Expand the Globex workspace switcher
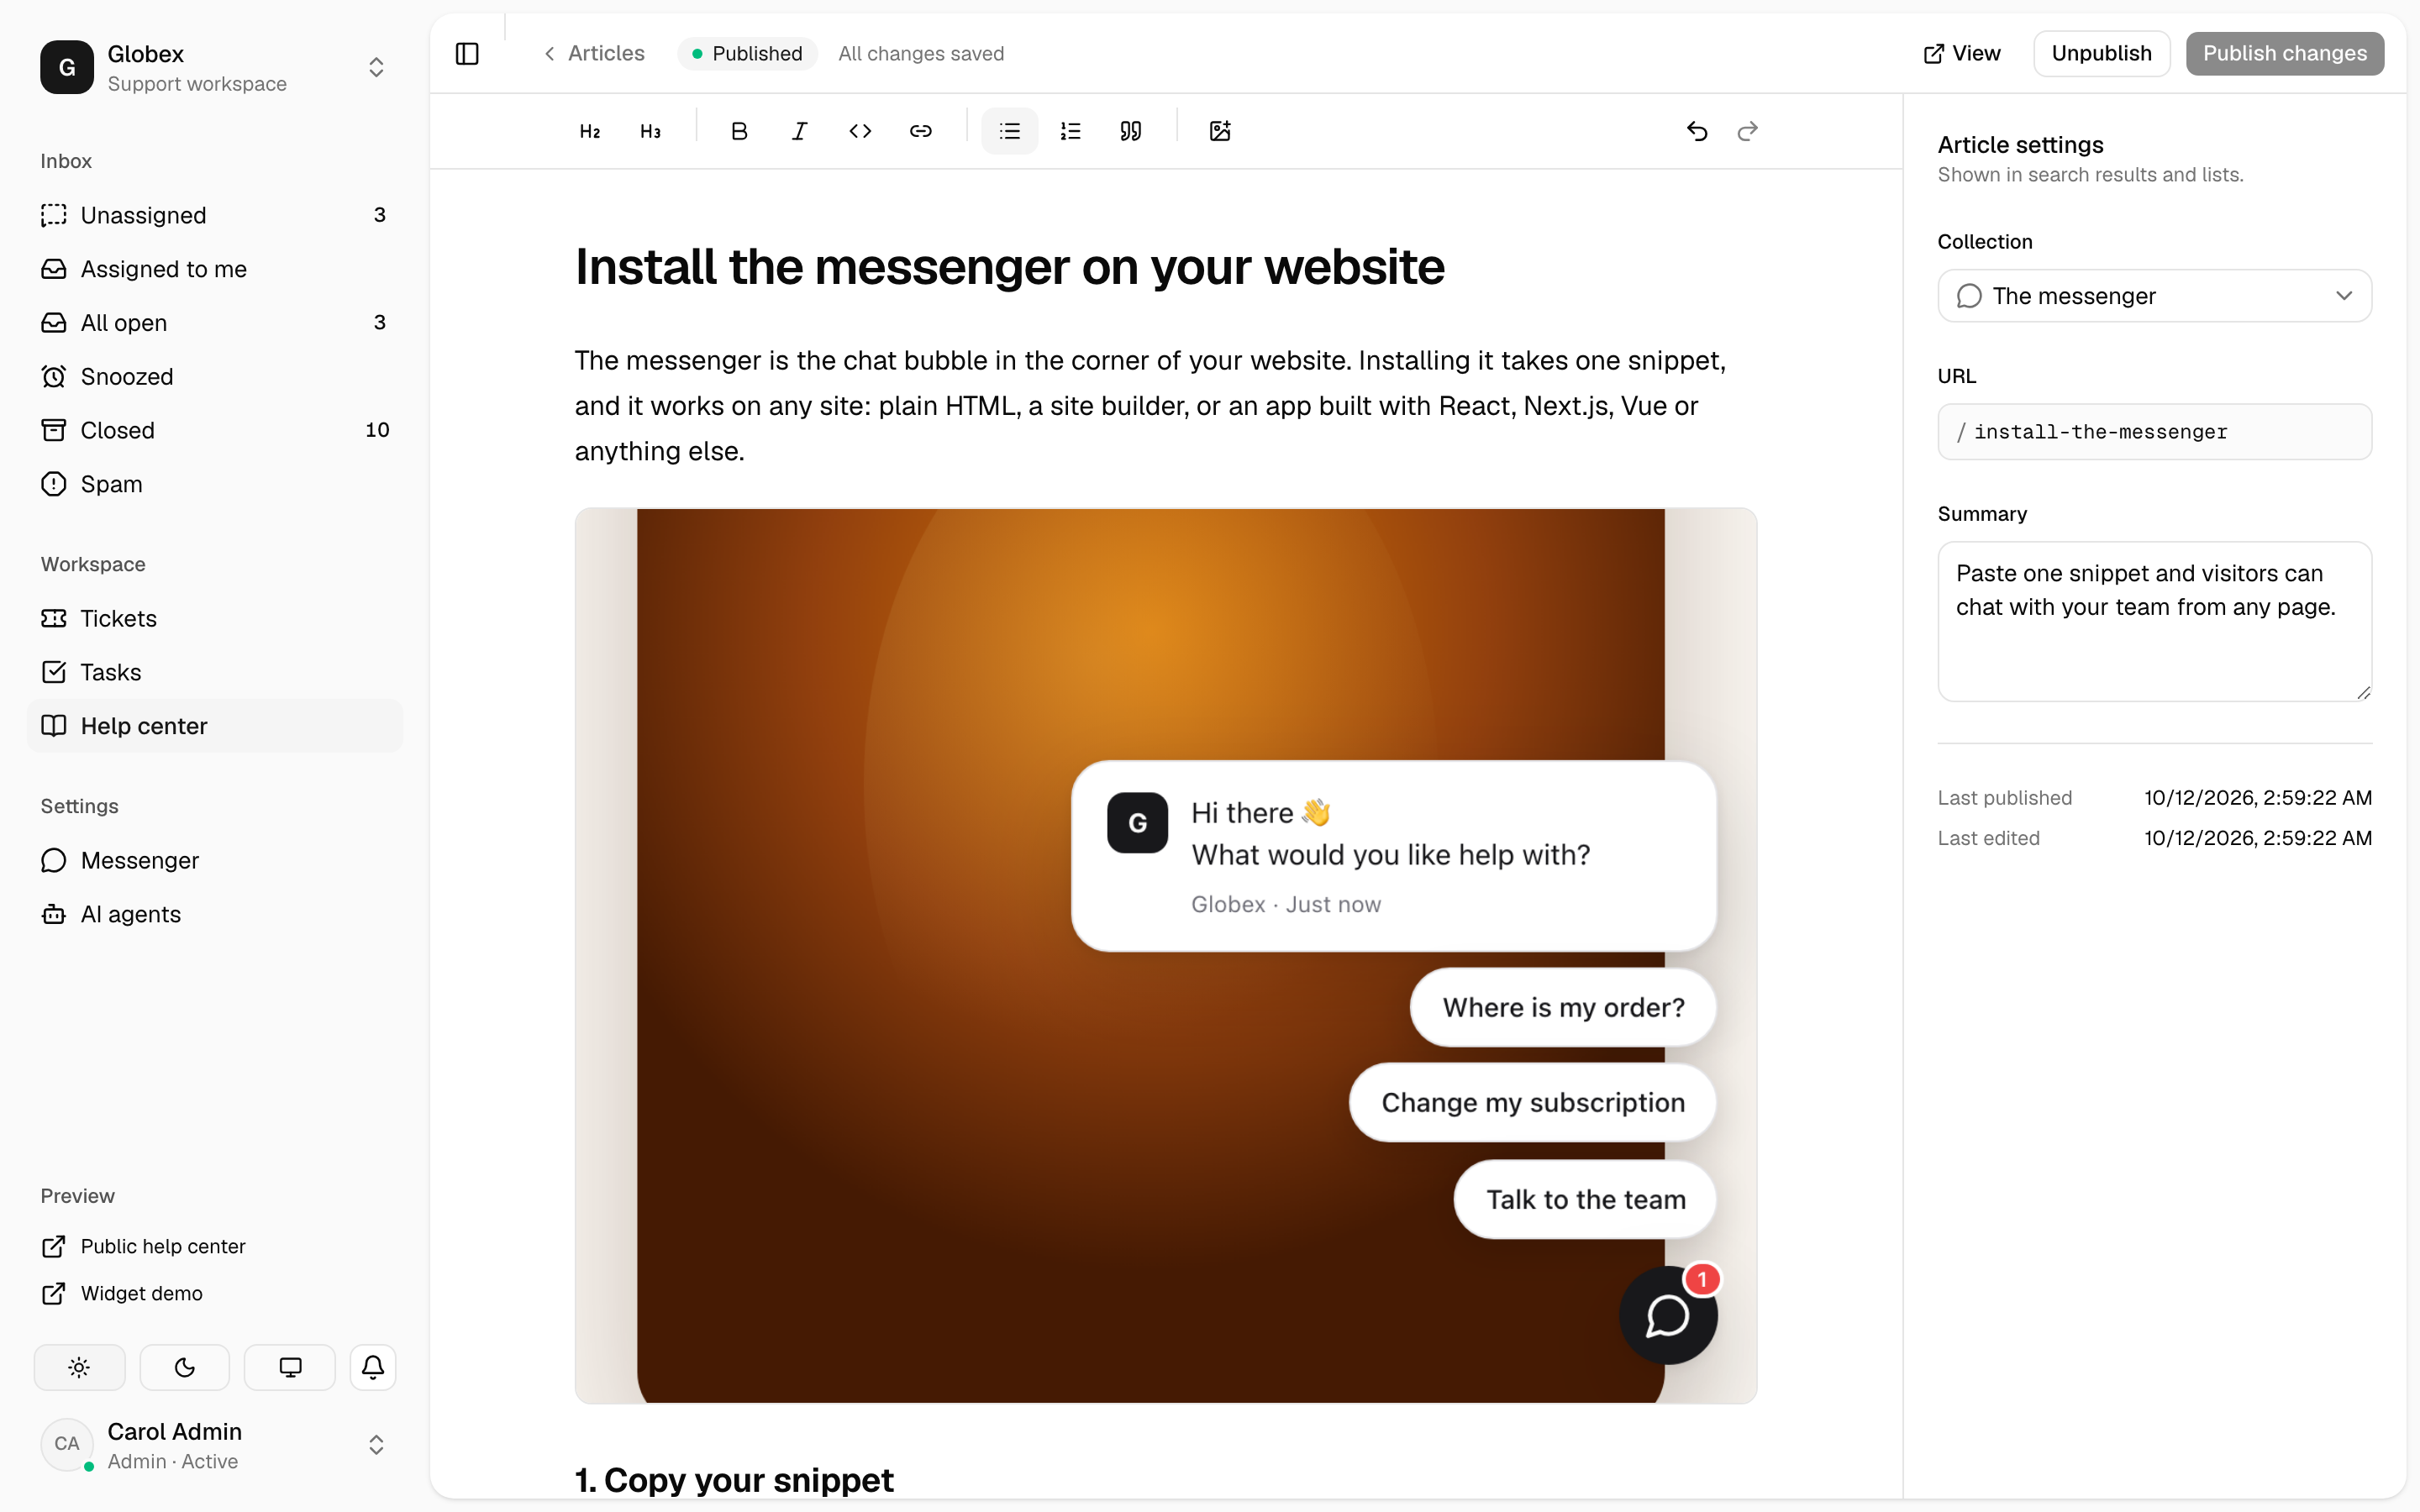The image size is (2420, 1512). click(x=376, y=67)
